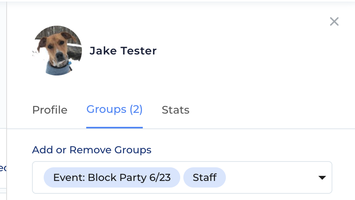The height and width of the screenshot is (200, 355).
Task: Click the Add or Remove Groups label
Action: [x=92, y=150]
